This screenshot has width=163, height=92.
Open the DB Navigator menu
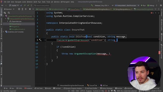[65, 2]
